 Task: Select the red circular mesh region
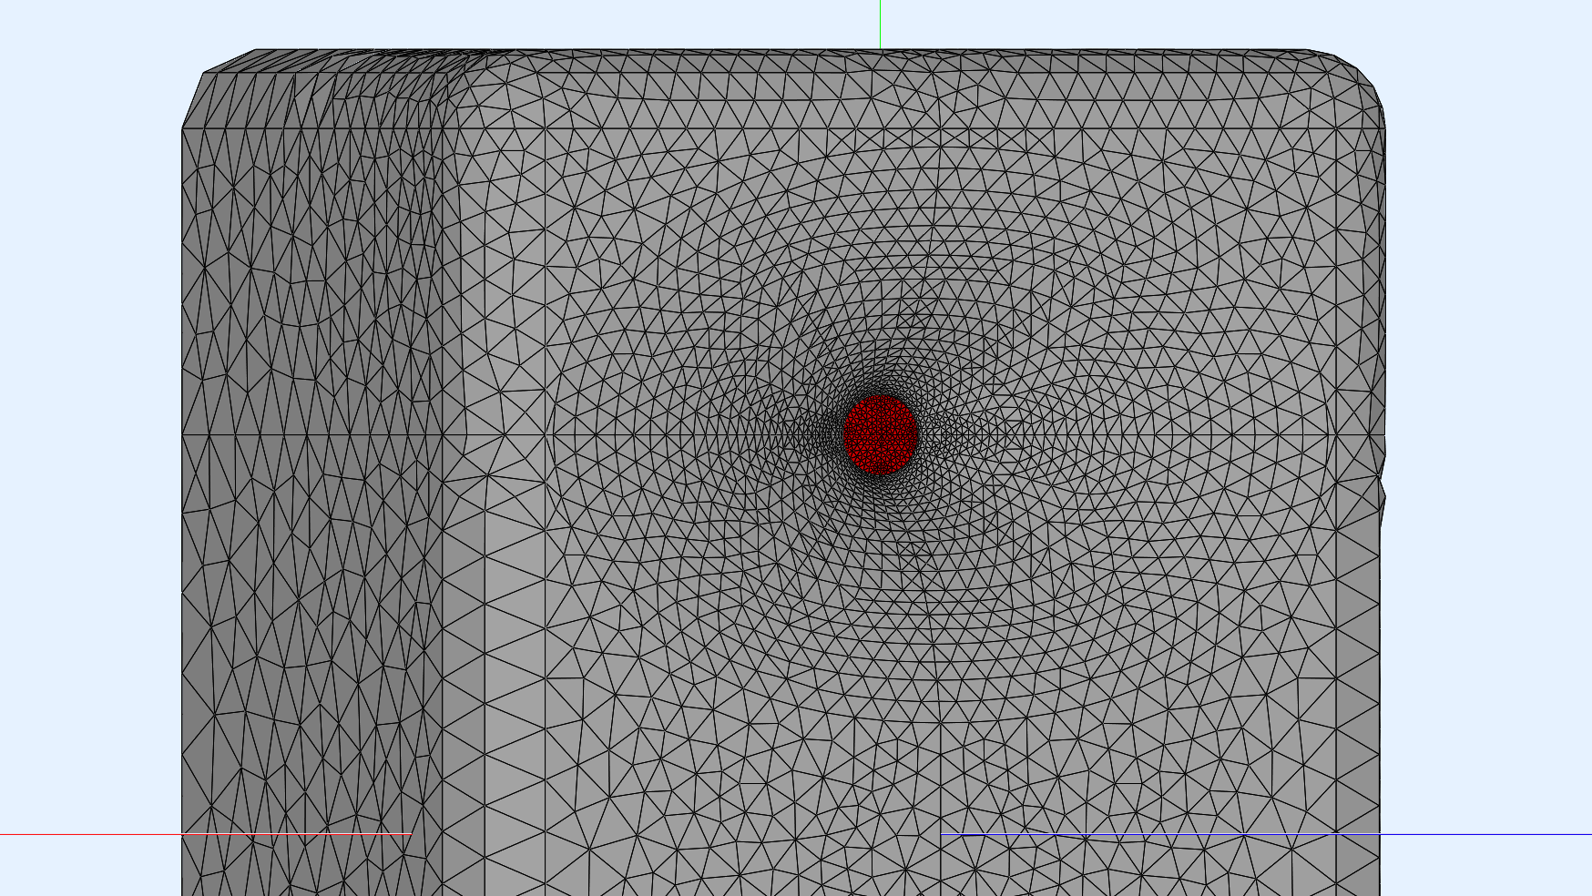pos(880,434)
